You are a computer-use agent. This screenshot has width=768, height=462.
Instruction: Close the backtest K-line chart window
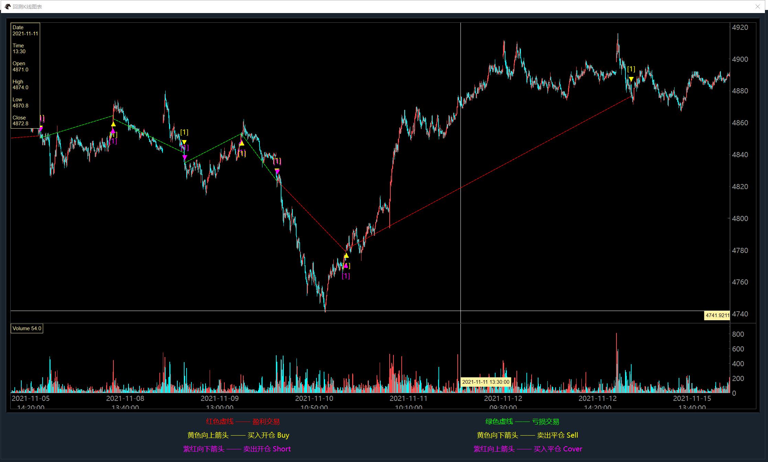tap(757, 7)
